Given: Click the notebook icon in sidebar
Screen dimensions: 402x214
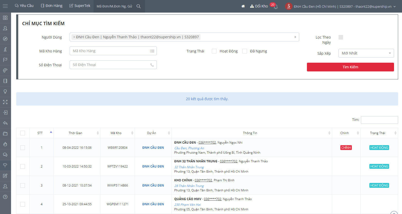Looking at the screenshot, I should click(5, 81).
